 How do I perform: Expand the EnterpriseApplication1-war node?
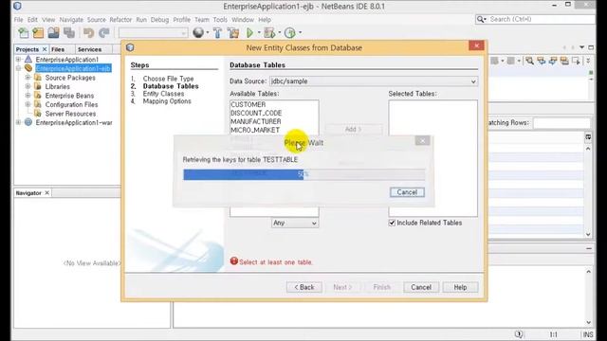click(18, 122)
